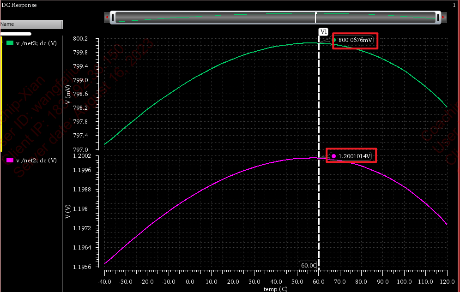460x292 pixels.
Task: Click the left grip handle of zoom slider
Action: coord(113,18)
